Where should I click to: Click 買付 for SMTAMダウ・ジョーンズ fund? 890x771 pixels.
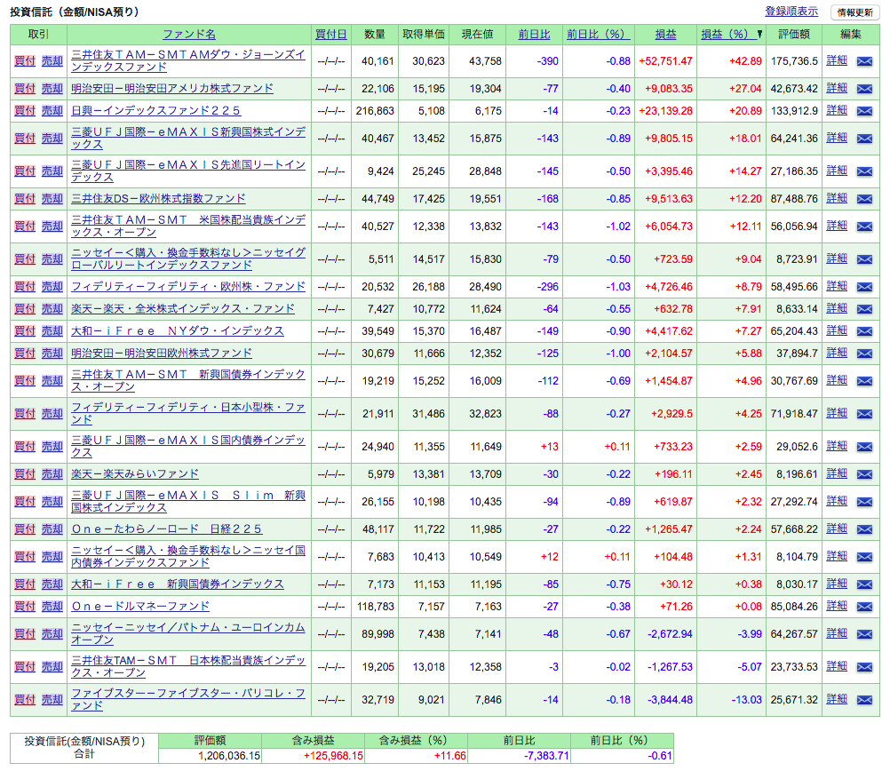(x=25, y=60)
